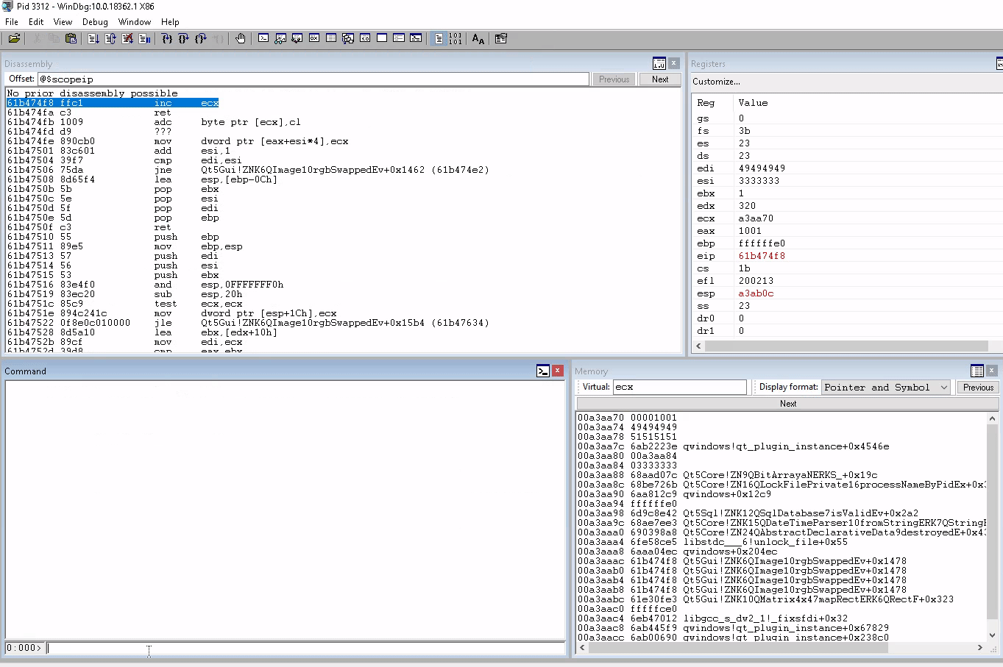Image resolution: width=1003 pixels, height=667 pixels.
Task: Click the Watch window toolbar icon
Action: (280, 38)
